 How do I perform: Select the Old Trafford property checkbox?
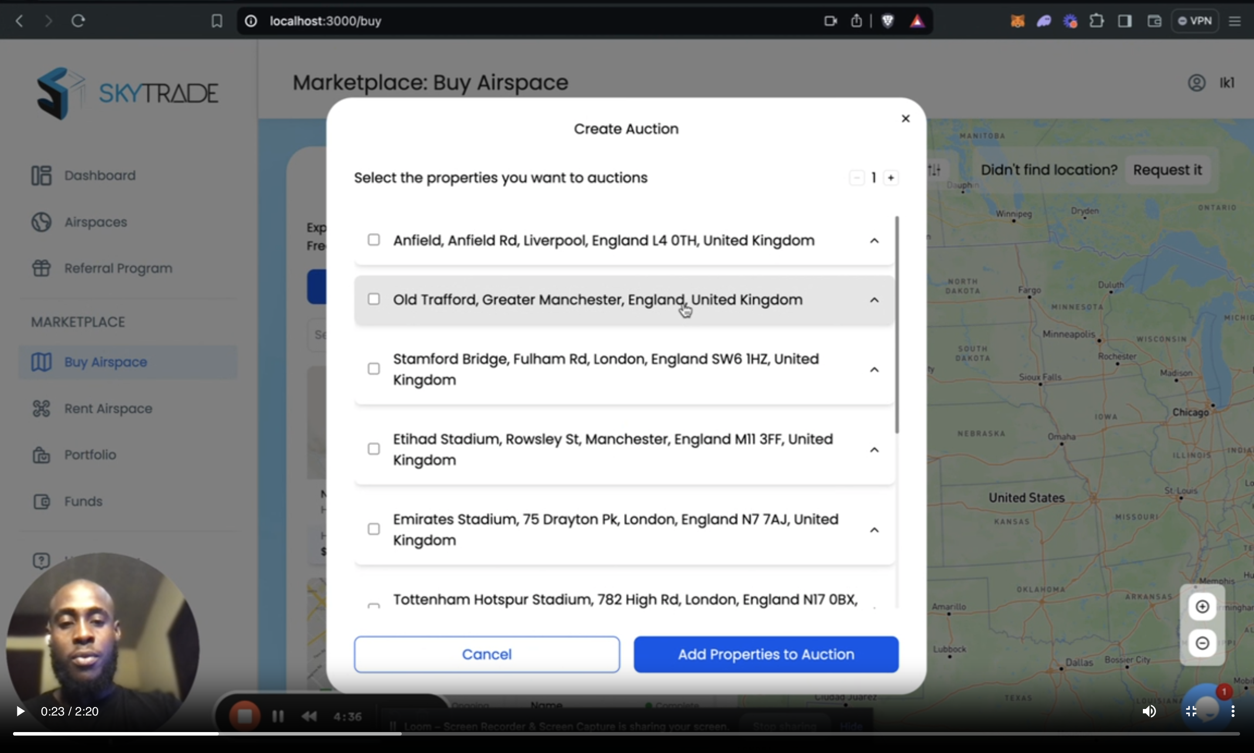tap(374, 299)
